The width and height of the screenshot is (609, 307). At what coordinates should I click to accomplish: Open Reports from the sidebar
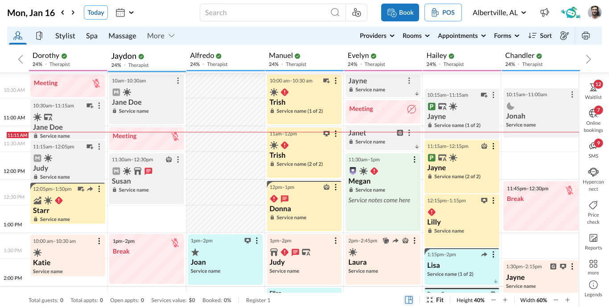(x=593, y=242)
